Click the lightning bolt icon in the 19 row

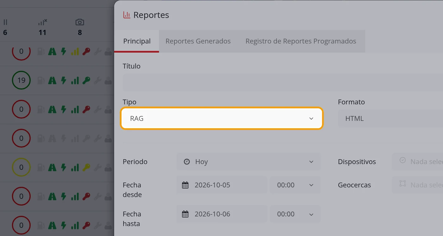click(64, 80)
